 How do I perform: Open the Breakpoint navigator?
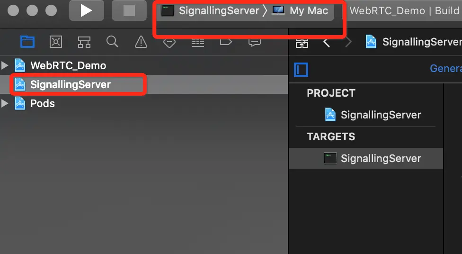tap(226, 42)
